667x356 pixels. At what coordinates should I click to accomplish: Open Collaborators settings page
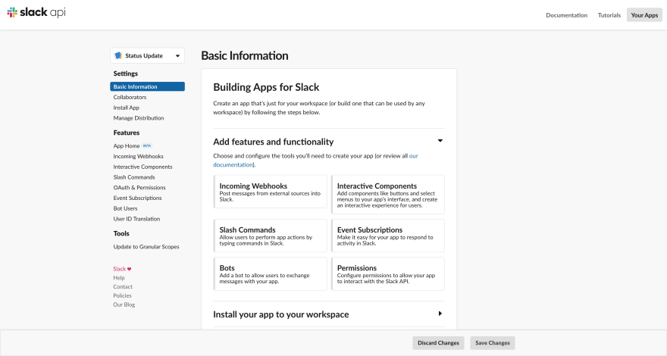click(130, 97)
